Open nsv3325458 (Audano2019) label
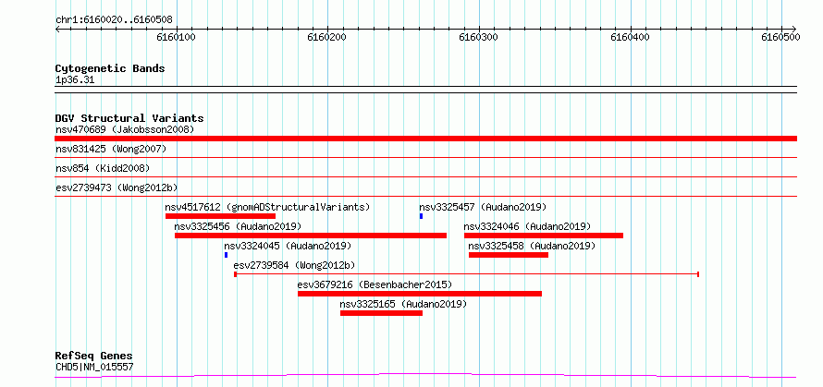Screen dimensions: 823x387 click(x=532, y=246)
